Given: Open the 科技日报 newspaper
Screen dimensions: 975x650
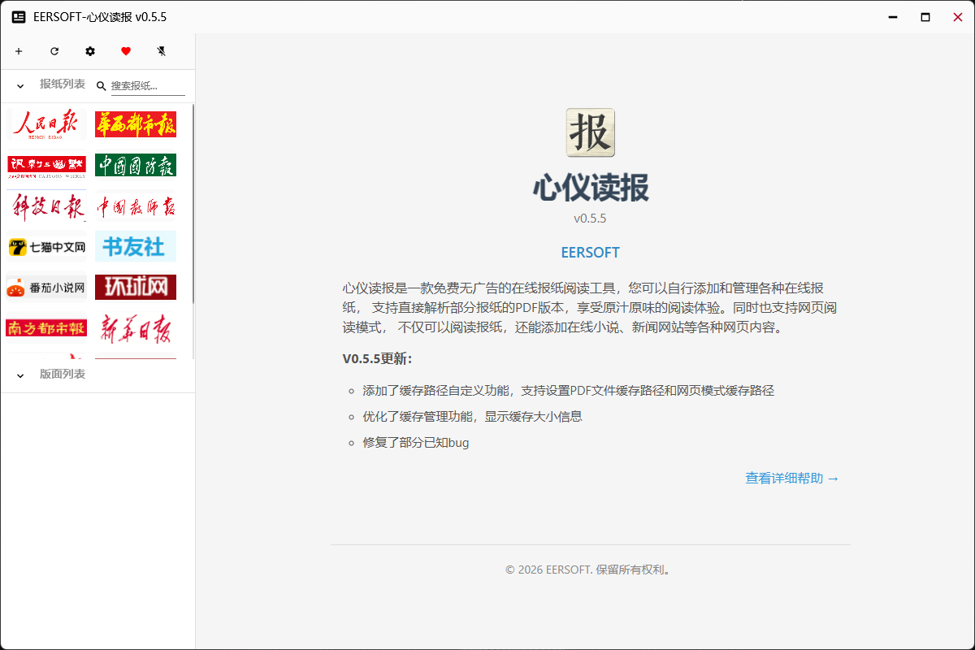Looking at the screenshot, I should tap(45, 206).
